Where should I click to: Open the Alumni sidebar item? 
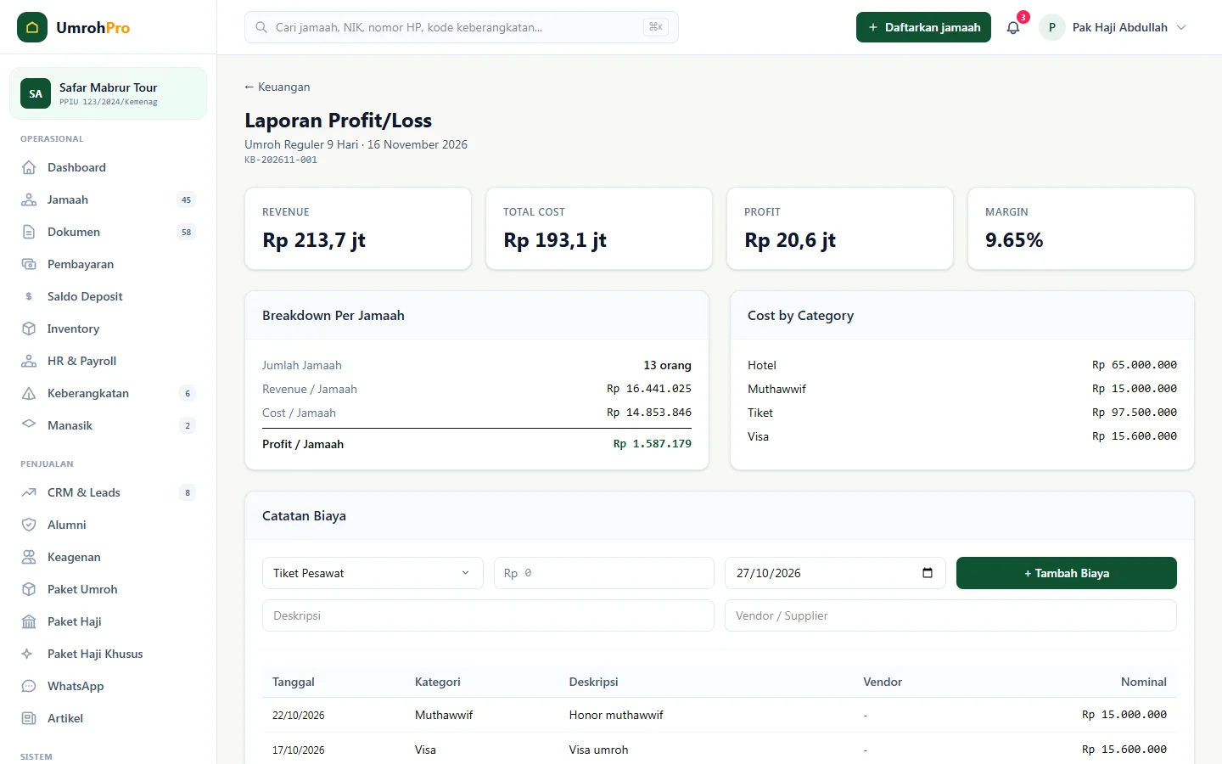tap(109, 525)
